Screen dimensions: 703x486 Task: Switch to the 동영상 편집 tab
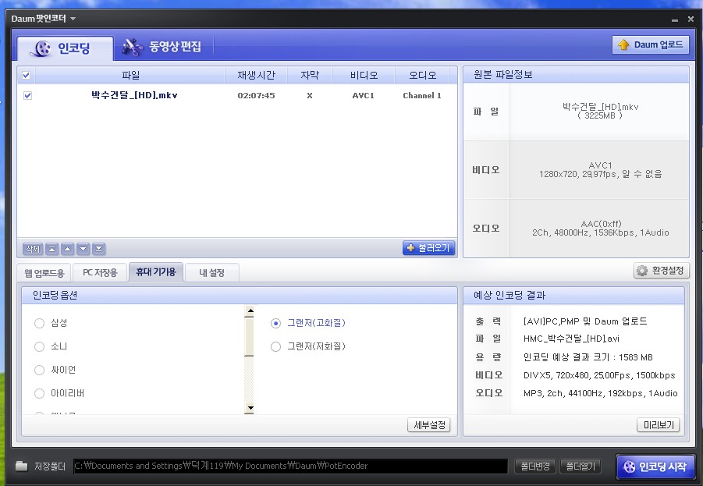point(163,47)
